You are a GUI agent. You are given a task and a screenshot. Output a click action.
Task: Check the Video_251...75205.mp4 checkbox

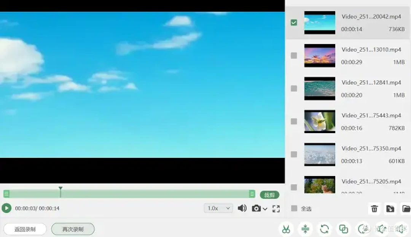pos(294,187)
